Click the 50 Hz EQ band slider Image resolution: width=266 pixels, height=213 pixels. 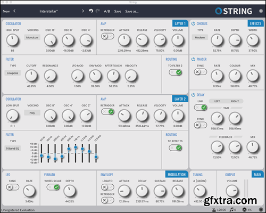click(41, 153)
